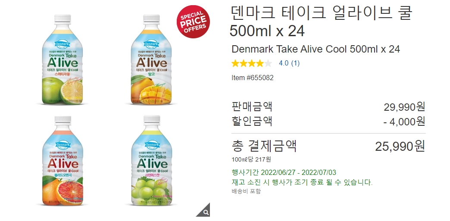Viewport: 450px width, 221px height.
Task: Select the sweetie grapefruit bottle image
Action: (62, 60)
